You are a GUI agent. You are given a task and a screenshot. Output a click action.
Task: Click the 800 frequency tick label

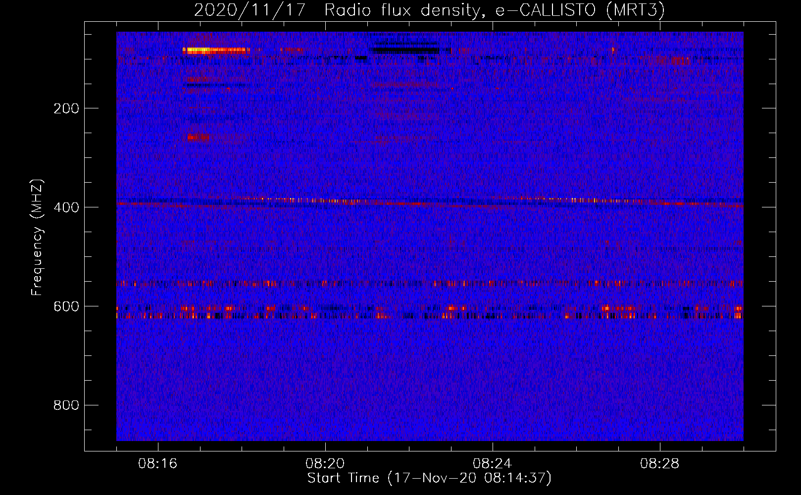coord(66,405)
